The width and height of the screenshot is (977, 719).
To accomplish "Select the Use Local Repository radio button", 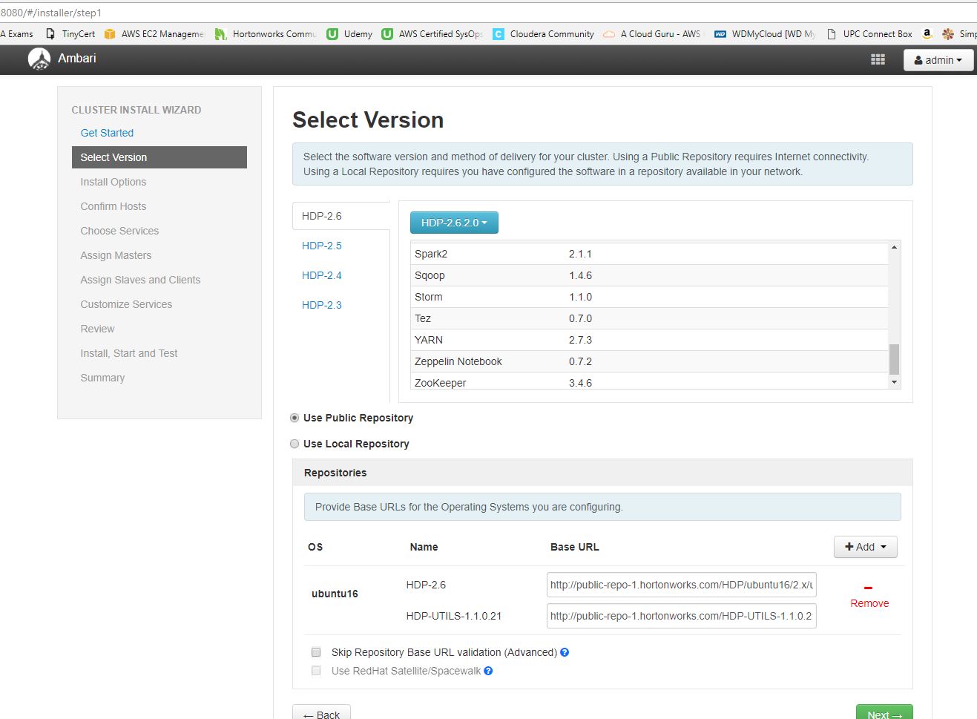I will (x=295, y=444).
